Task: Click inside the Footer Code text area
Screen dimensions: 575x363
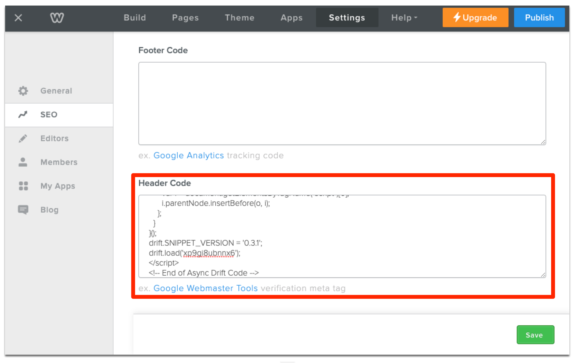Action: click(x=342, y=103)
